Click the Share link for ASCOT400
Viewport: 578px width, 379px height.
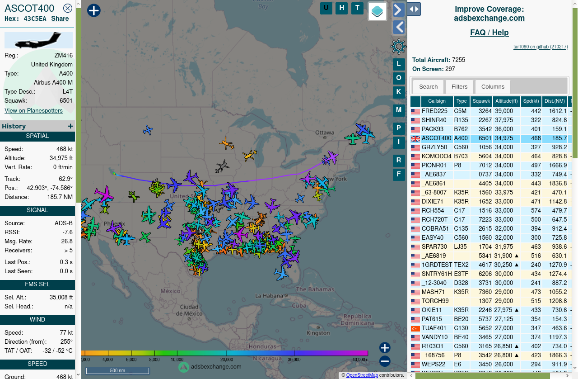[x=60, y=19]
